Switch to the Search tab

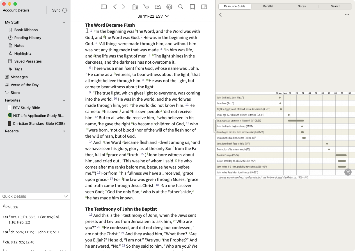tap(335, 6)
